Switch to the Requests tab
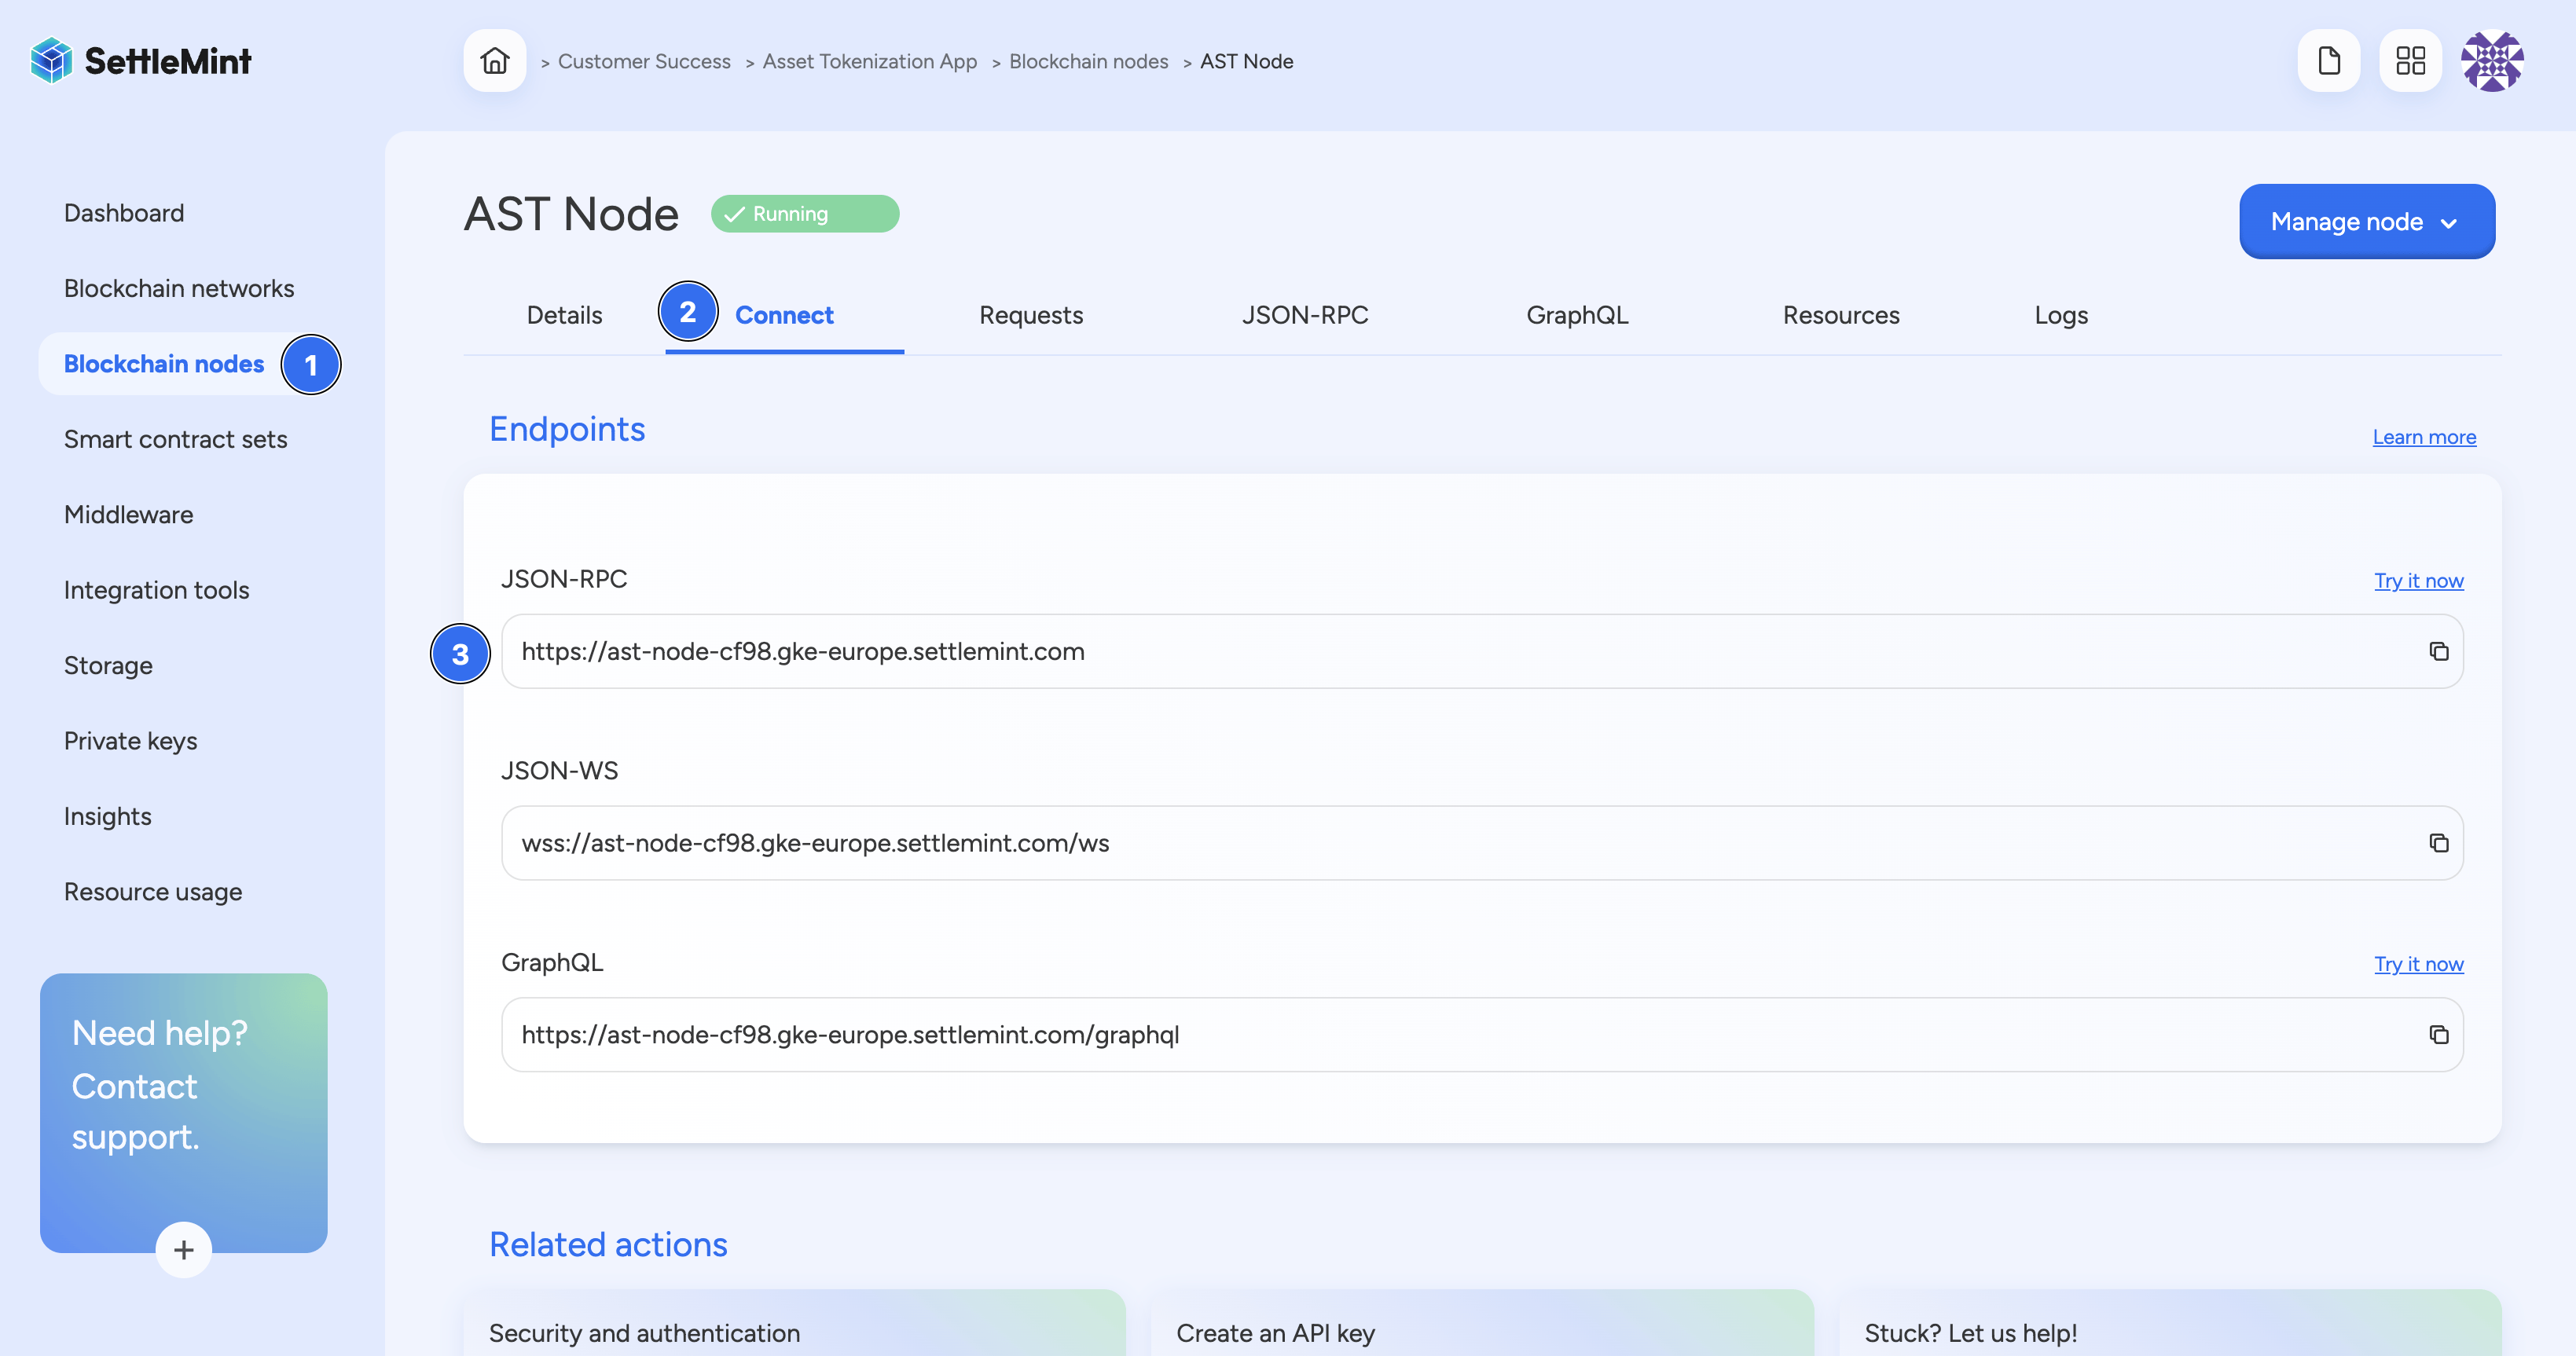2576x1356 pixels. coord(1031,315)
